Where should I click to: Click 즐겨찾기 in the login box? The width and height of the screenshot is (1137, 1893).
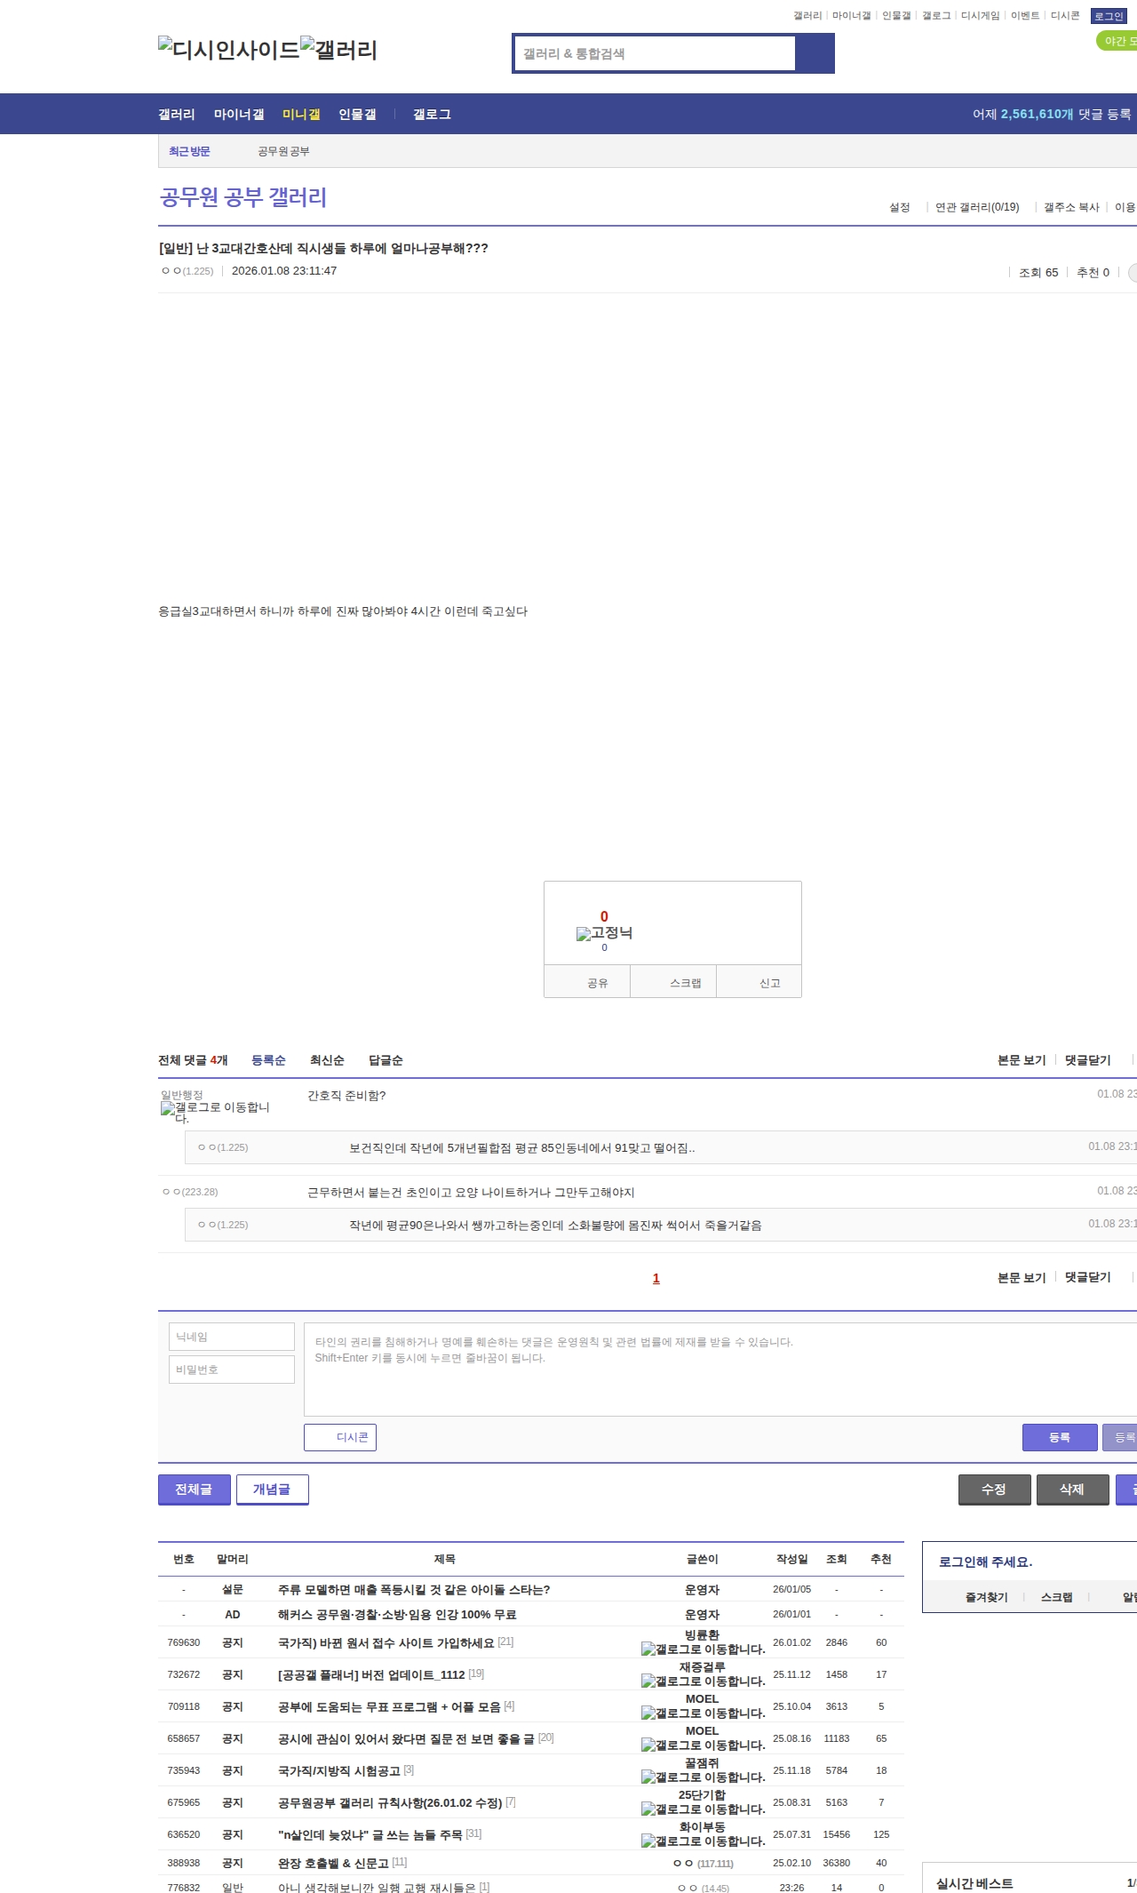pyautogui.click(x=986, y=1597)
